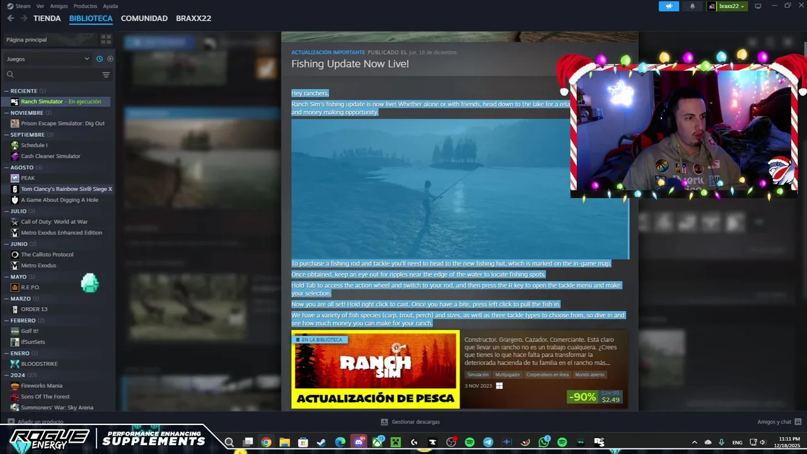Open the notifications bell
Screen dimensions: 807x454
[692, 6]
